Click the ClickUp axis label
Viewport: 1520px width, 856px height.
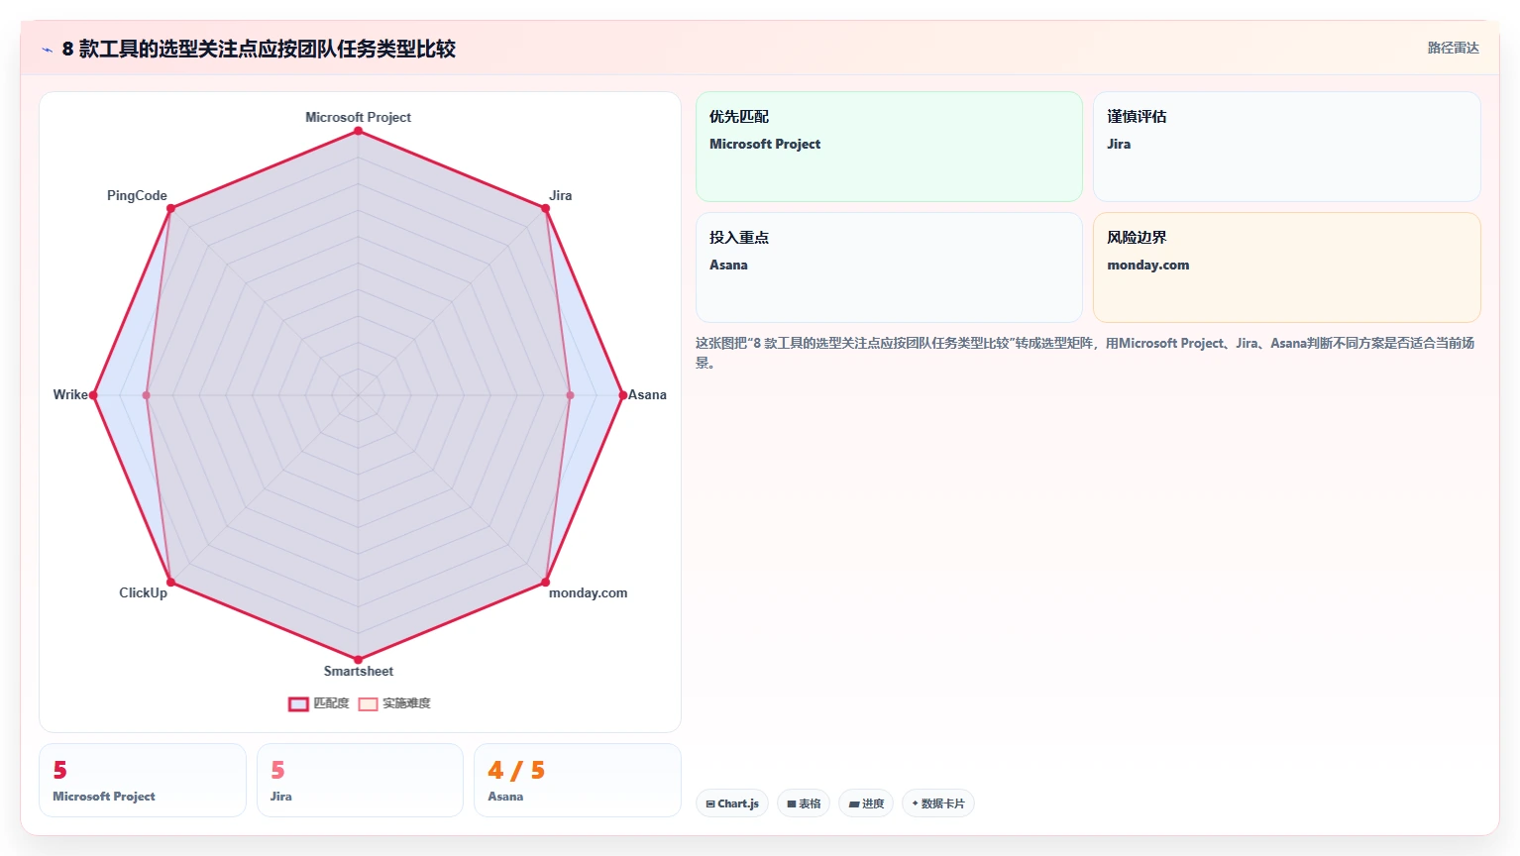click(143, 592)
